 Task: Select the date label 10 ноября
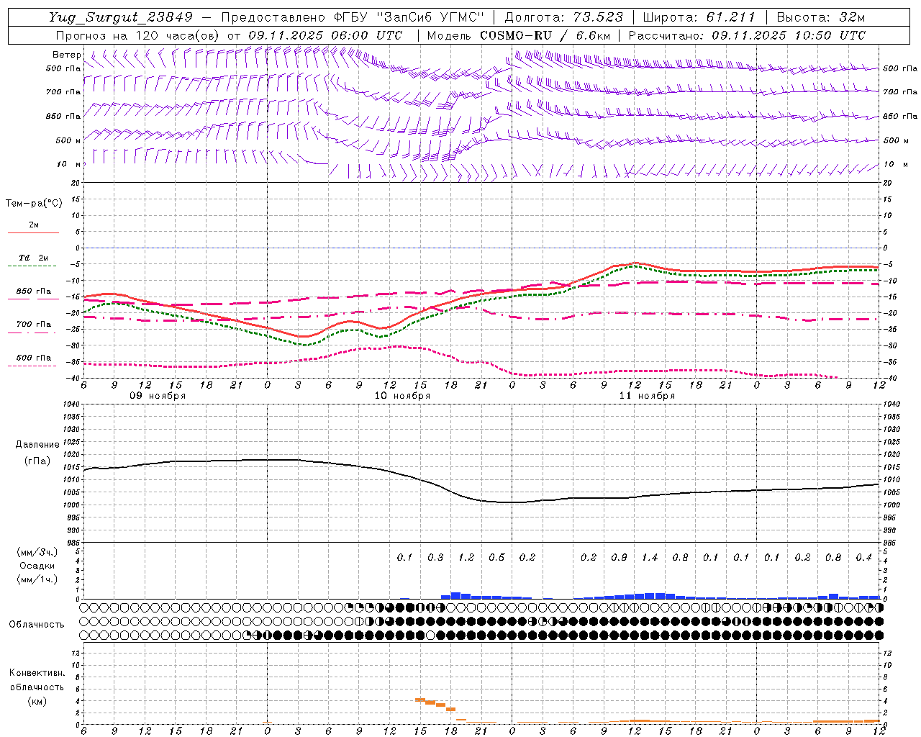401,396
